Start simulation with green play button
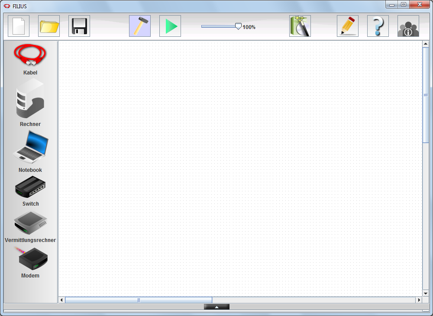The width and height of the screenshot is (433, 316). [170, 26]
